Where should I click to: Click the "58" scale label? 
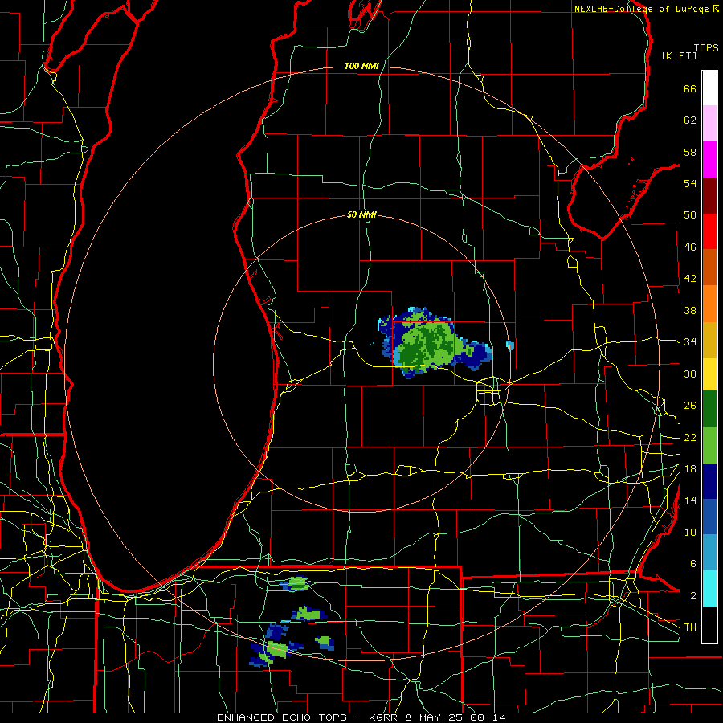[x=690, y=152]
